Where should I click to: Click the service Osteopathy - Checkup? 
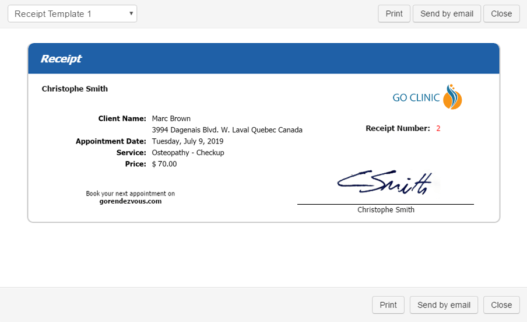coord(188,153)
